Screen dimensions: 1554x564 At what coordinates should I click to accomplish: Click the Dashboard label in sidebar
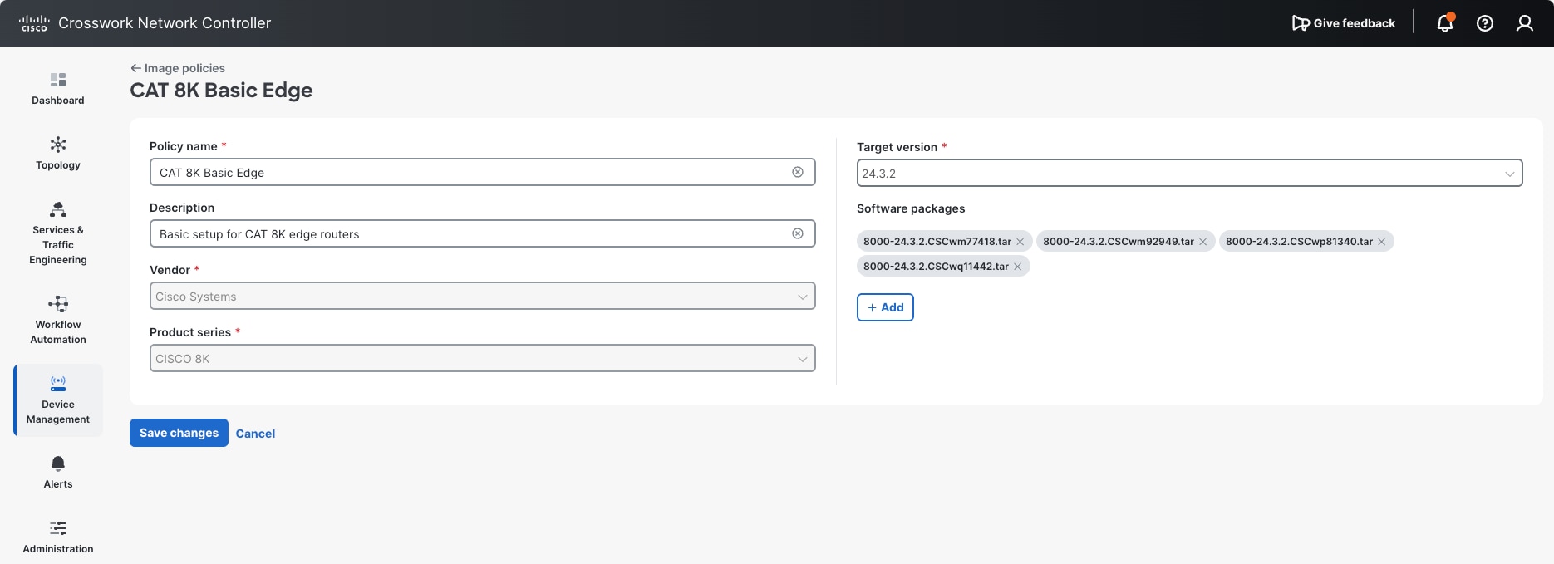tap(58, 101)
